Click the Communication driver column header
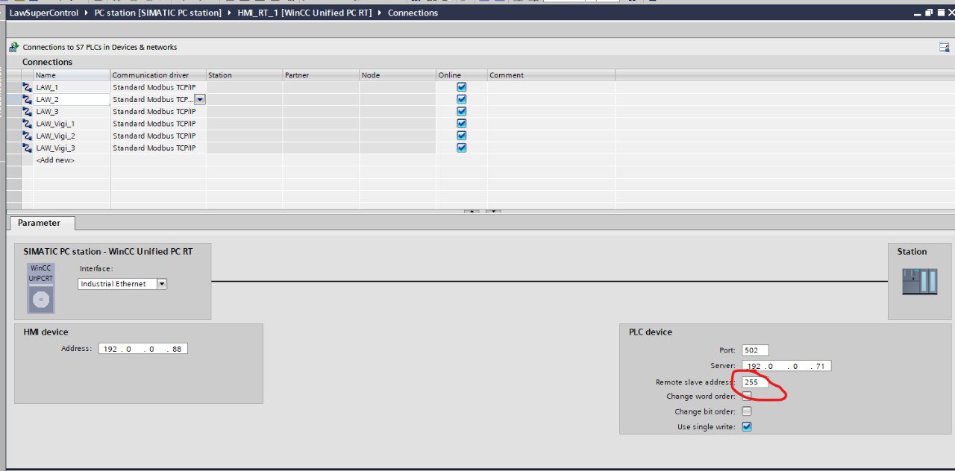This screenshot has height=471, width=955. 158,75
